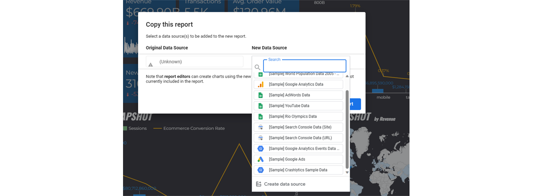The height and width of the screenshot is (196, 533).
Task: Click the (Unknown) original data source box
Action: 195,62
